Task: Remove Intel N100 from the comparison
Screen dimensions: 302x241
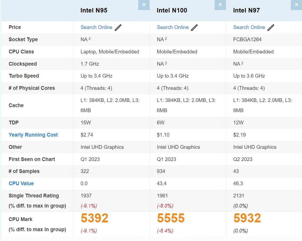Action: pos(220,5)
